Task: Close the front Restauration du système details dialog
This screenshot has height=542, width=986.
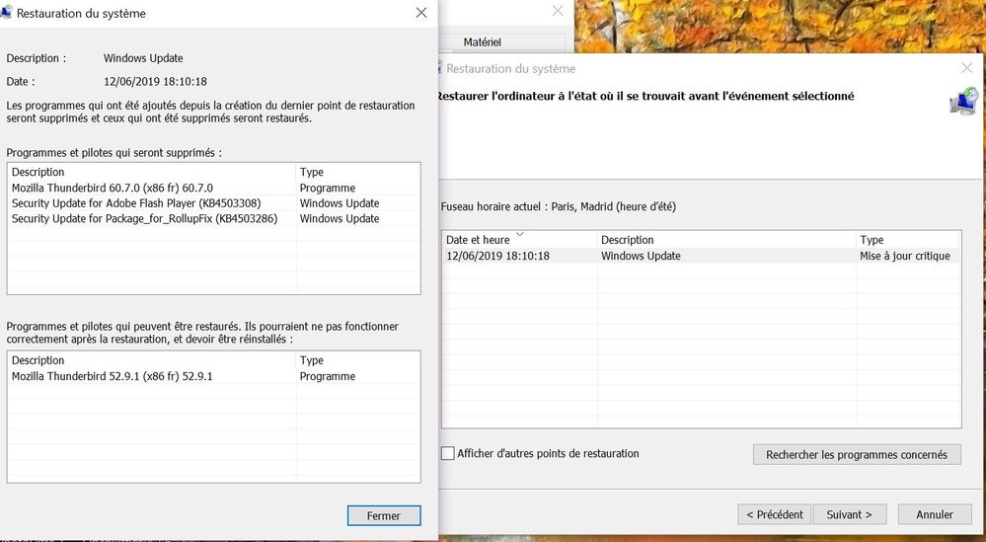Action: tap(421, 13)
